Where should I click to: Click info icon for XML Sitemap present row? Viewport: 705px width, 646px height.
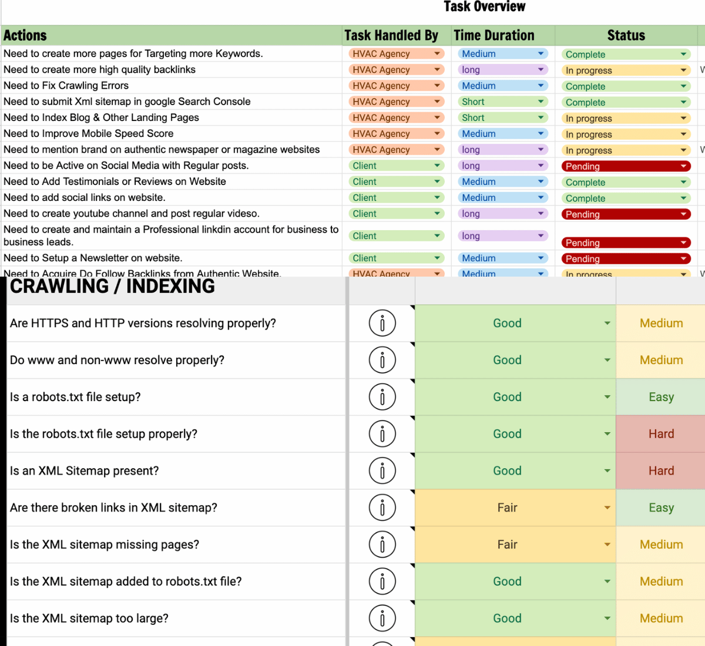point(382,471)
